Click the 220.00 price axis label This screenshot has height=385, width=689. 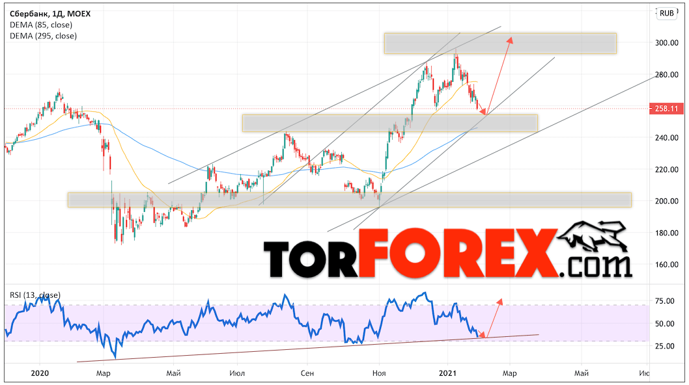click(667, 170)
